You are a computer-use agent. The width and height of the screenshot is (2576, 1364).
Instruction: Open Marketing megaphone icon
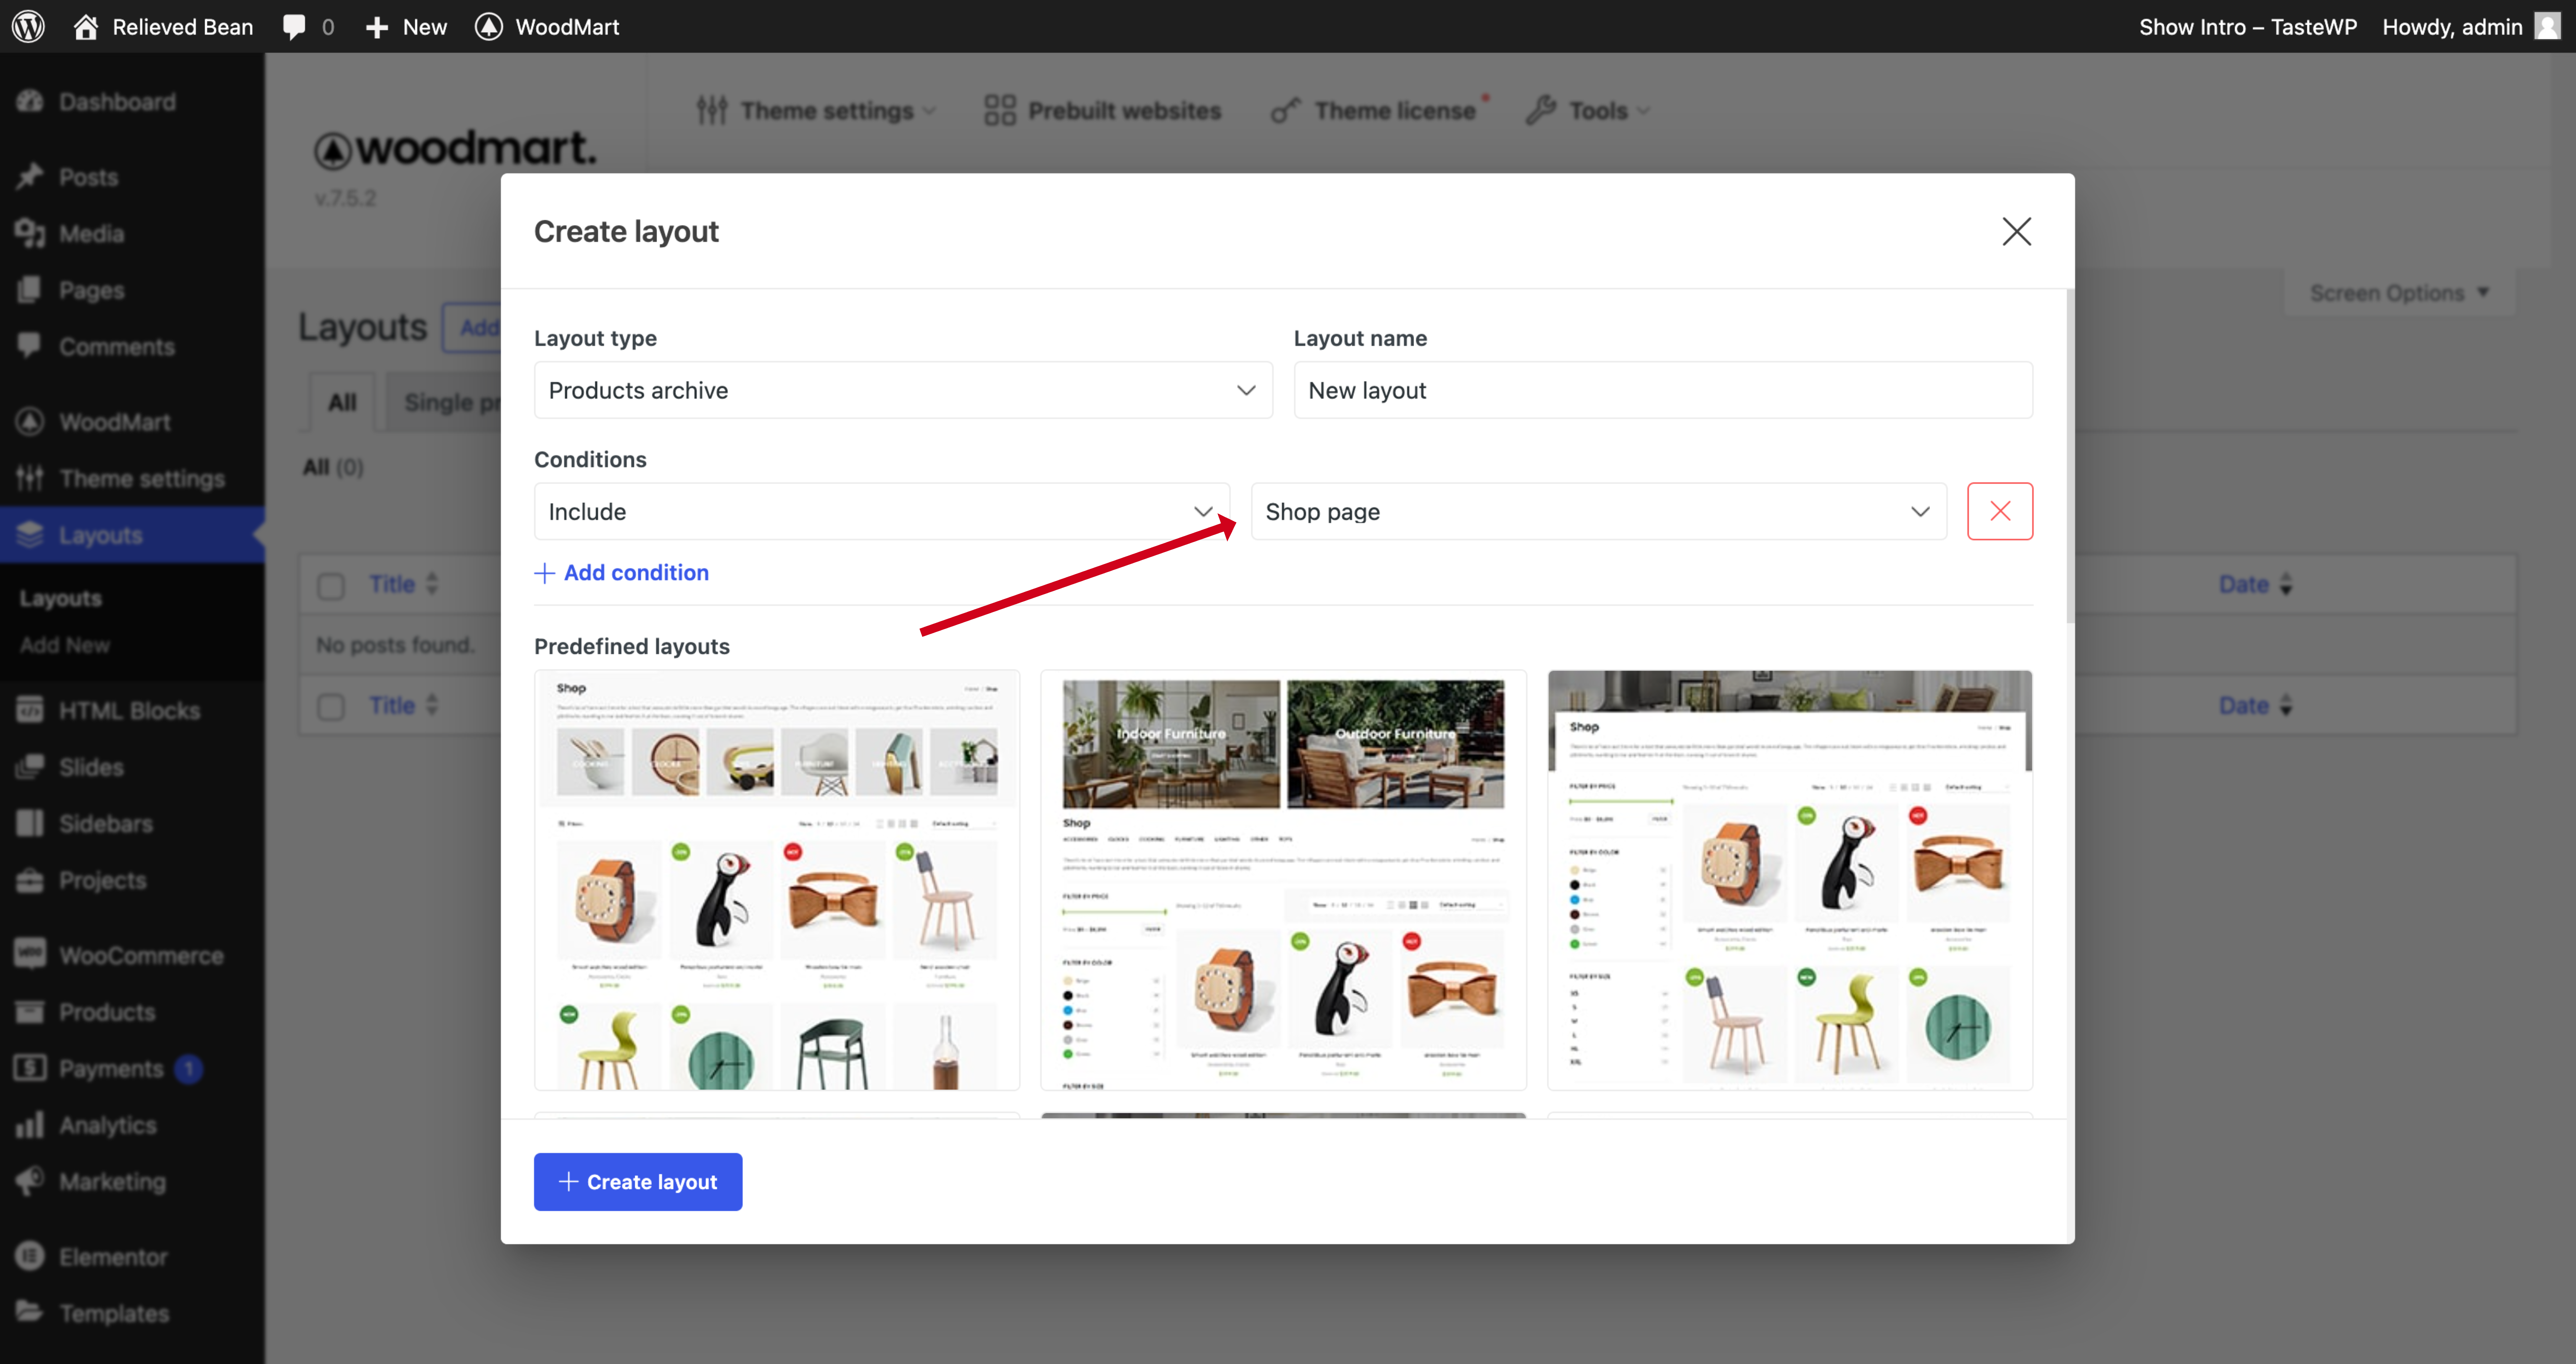tap(30, 1181)
